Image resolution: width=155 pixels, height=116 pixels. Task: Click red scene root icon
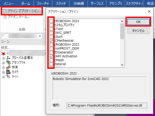(x=3, y=53)
